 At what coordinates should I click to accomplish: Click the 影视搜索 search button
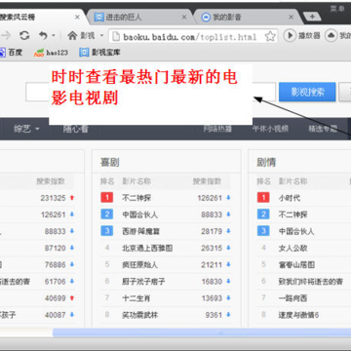click(307, 92)
